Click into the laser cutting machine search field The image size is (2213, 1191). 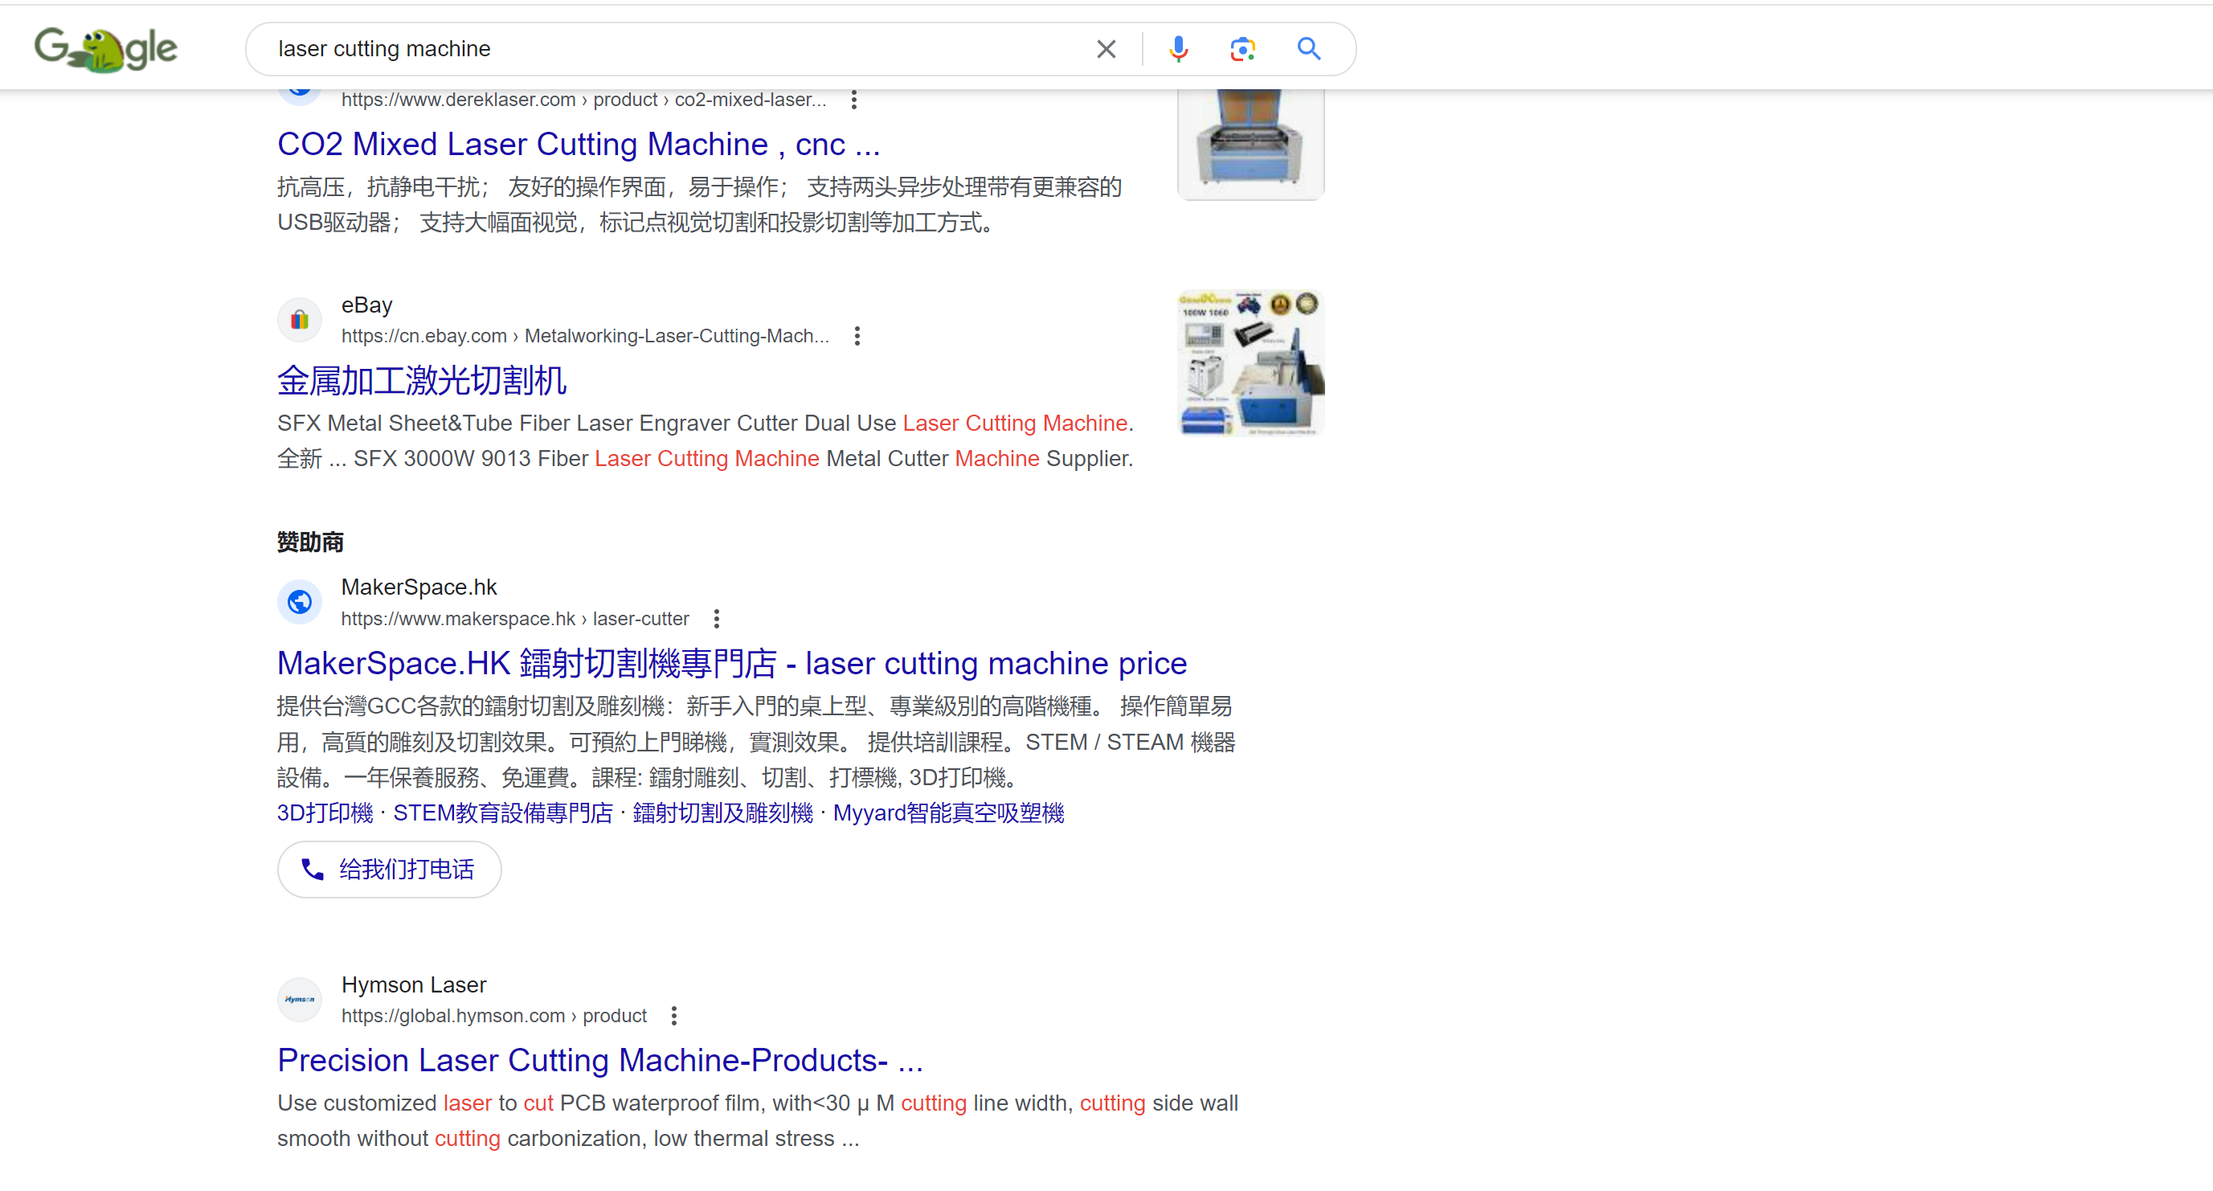pyautogui.click(x=670, y=49)
